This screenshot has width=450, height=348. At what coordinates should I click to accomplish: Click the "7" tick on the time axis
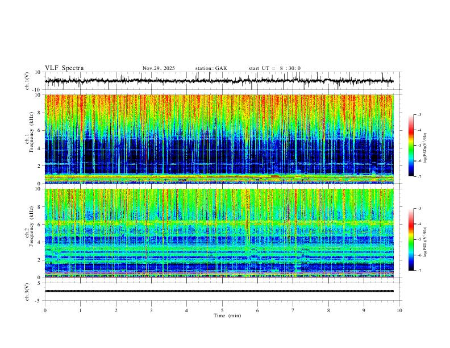(x=293, y=310)
